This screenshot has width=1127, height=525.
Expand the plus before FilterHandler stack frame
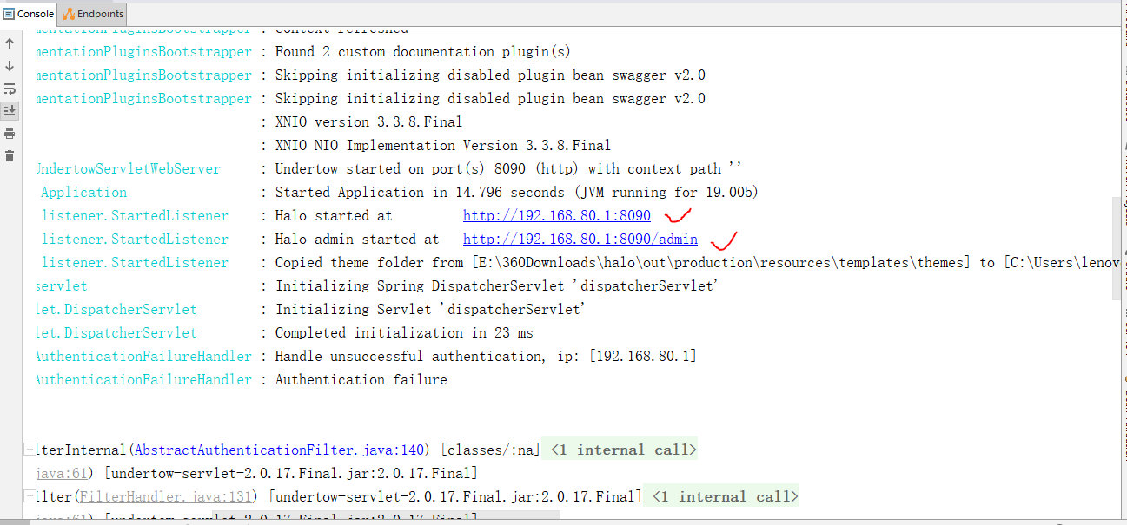tap(29, 495)
